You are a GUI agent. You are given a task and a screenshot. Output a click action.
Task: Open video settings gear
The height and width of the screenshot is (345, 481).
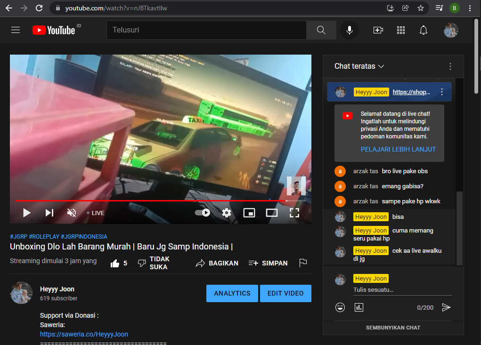pos(227,213)
